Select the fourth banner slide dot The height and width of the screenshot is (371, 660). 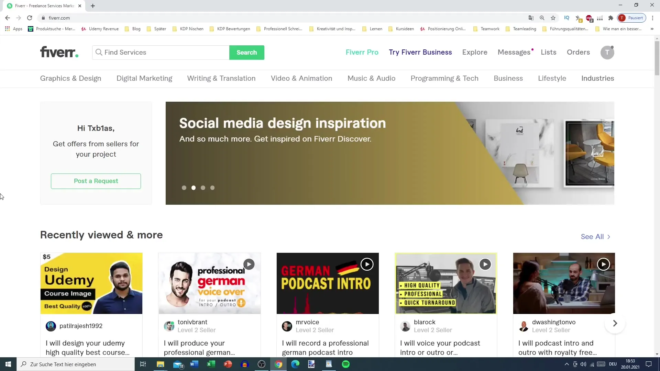[212, 188]
